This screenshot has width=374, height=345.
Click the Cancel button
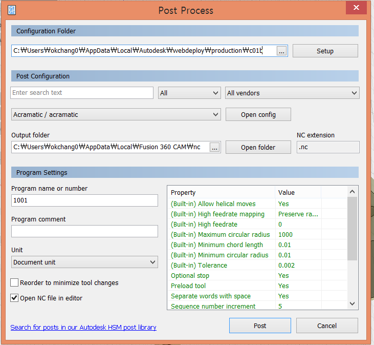coord(327,326)
